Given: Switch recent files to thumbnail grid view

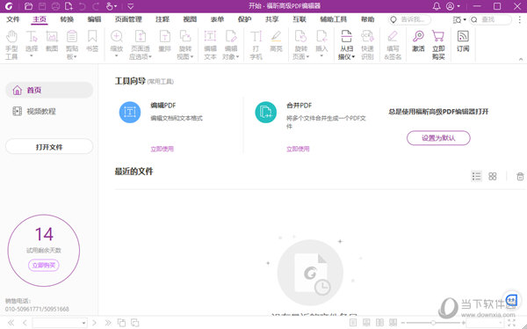Looking at the screenshot, I should 493,176.
